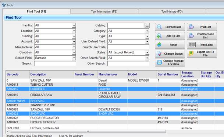Click the Extract Data magnifier icon
The width and height of the screenshot is (224, 137).
click(159, 27)
